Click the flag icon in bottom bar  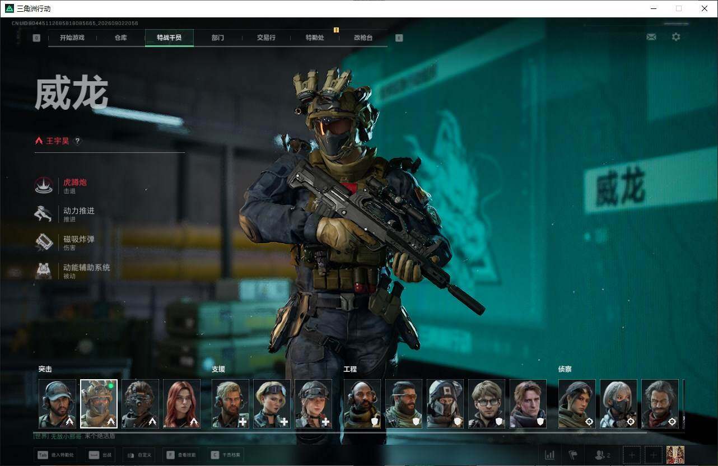click(573, 455)
